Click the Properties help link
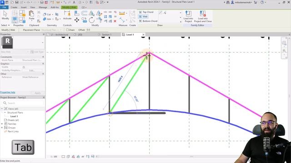Image resolution: width=291 pixels, height=163 pixels. tap(8, 92)
